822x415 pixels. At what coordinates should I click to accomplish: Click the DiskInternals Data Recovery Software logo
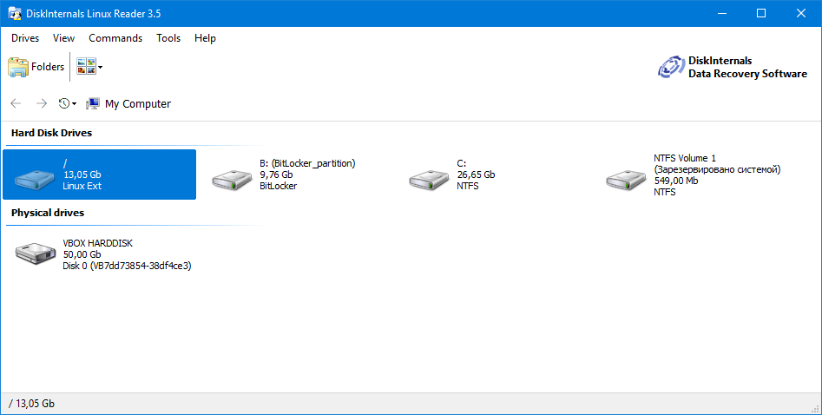click(733, 67)
